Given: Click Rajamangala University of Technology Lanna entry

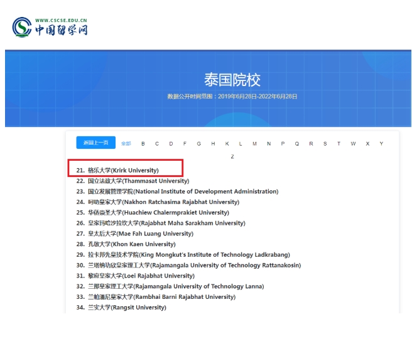Looking at the screenshot, I should coord(170,286).
